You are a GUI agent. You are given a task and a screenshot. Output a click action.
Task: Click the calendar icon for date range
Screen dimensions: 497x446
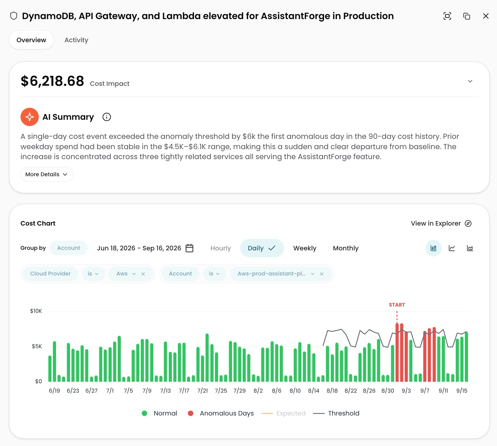click(x=189, y=248)
